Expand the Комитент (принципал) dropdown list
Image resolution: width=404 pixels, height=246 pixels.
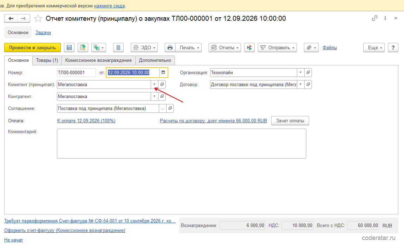[x=154, y=84]
